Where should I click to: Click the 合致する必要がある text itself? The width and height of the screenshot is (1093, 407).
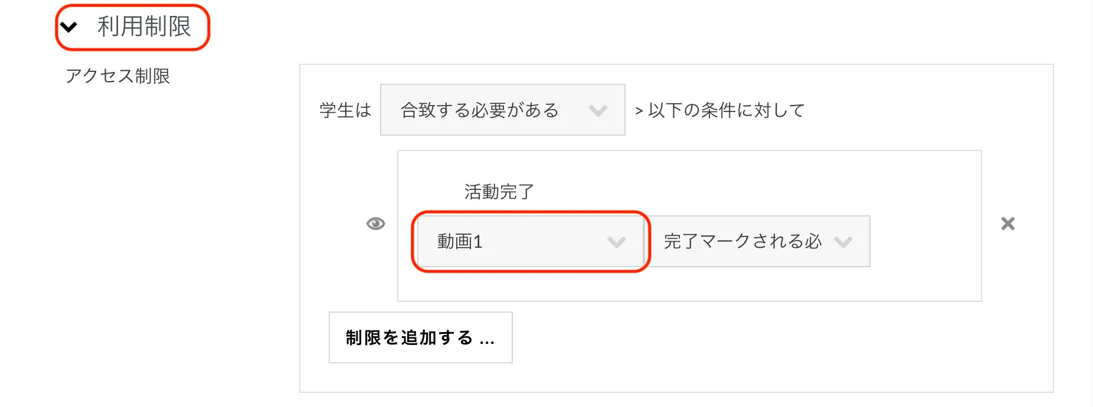(479, 110)
